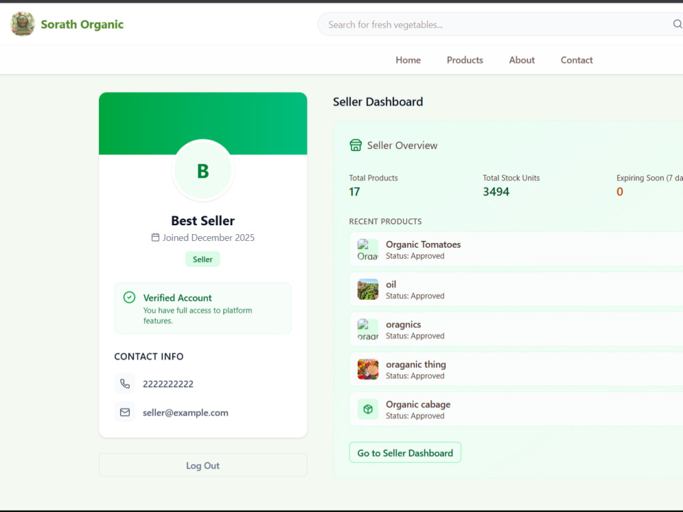Click the full access to platform features text
The width and height of the screenshot is (683, 512).
(x=198, y=315)
